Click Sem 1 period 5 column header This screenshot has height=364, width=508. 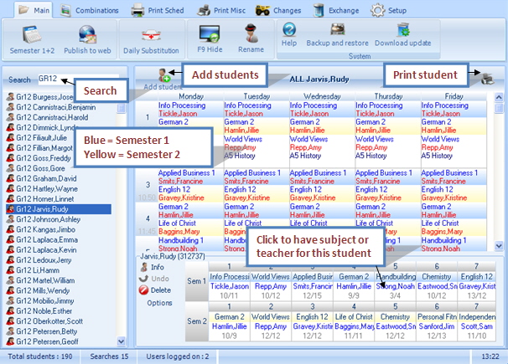click(x=396, y=266)
